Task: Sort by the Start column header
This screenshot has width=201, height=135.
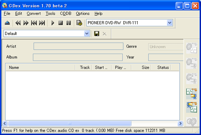Action: point(102,67)
